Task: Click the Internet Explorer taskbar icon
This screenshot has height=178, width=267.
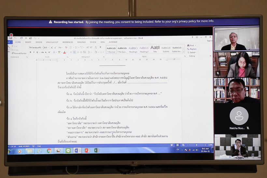Action: point(39,151)
